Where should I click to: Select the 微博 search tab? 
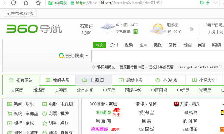pyautogui.click(x=172, y=45)
